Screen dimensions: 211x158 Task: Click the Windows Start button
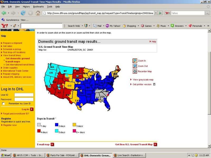pos(6,155)
